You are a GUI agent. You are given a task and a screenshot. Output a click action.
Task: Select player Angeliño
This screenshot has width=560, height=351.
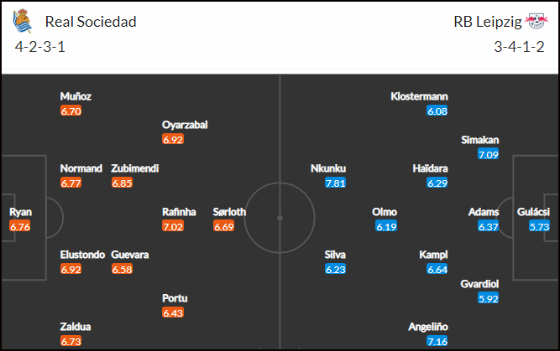(x=428, y=327)
